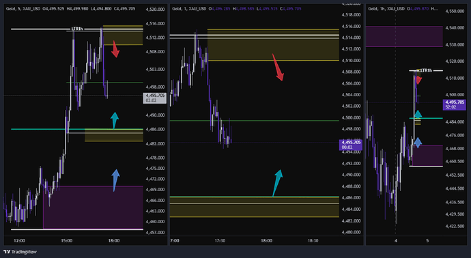Click the low value L4,494.800
The image size is (471, 258).
click(100, 9)
